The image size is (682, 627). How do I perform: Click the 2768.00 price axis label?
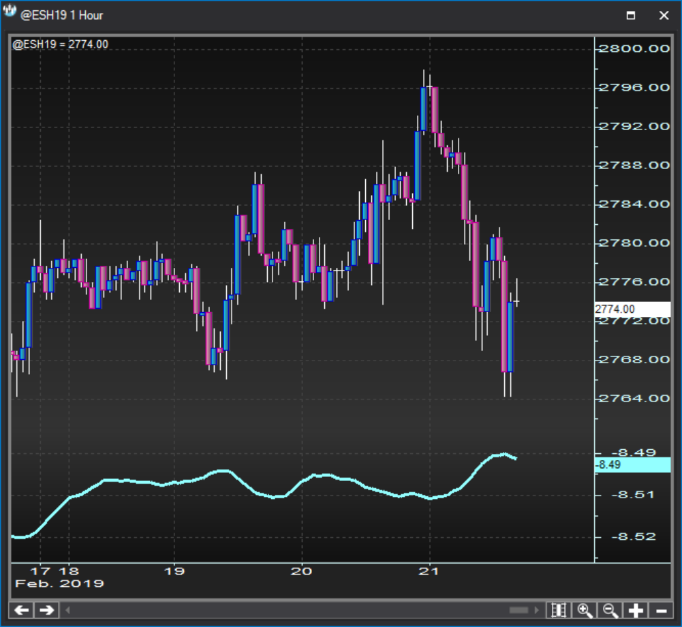pyautogui.click(x=634, y=359)
